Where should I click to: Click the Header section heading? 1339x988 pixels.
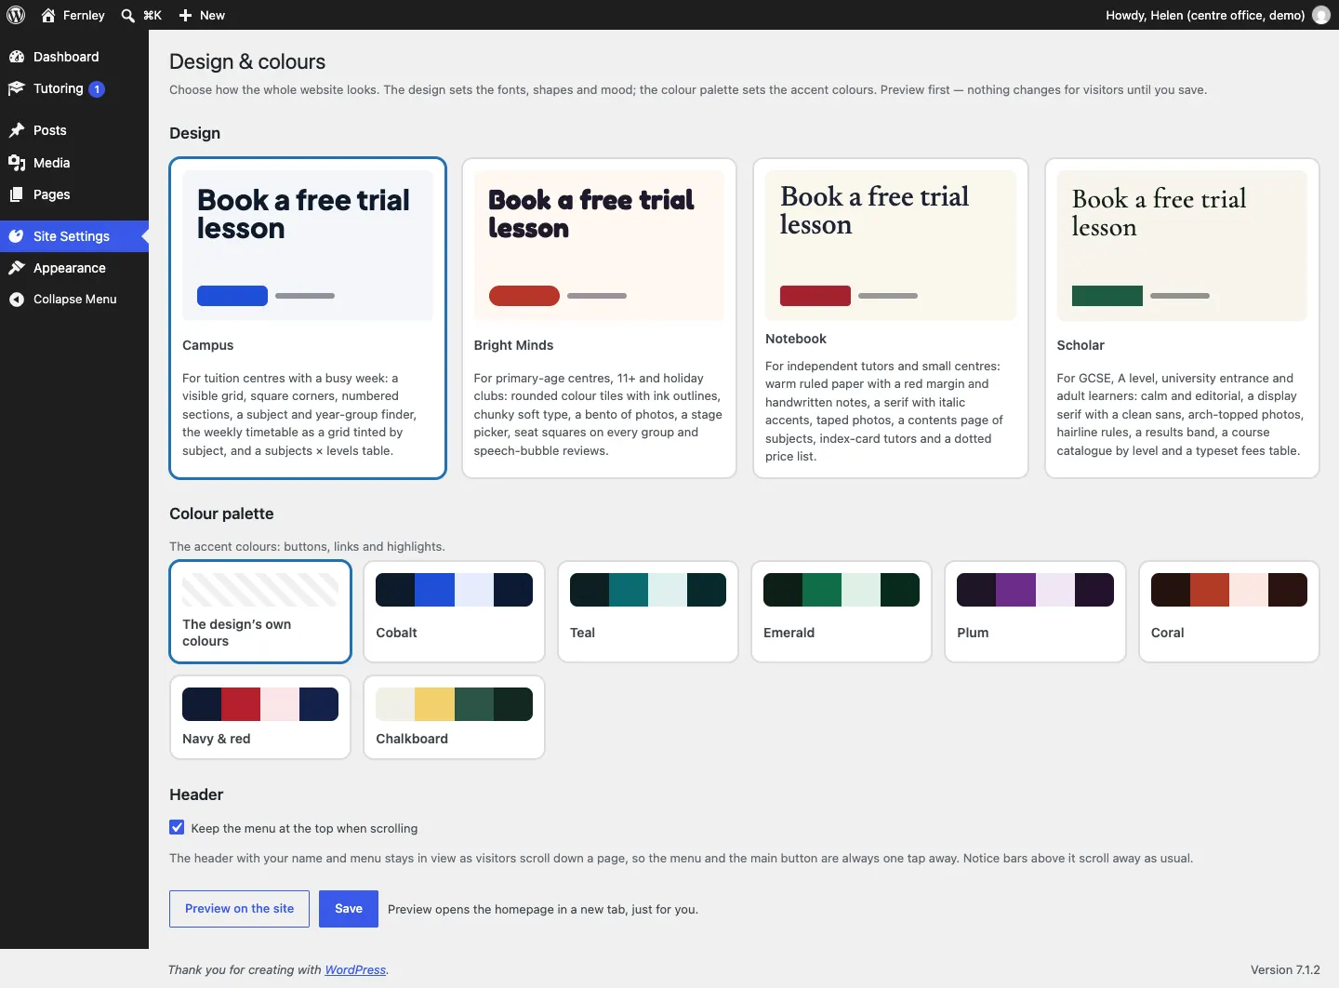coord(196,794)
